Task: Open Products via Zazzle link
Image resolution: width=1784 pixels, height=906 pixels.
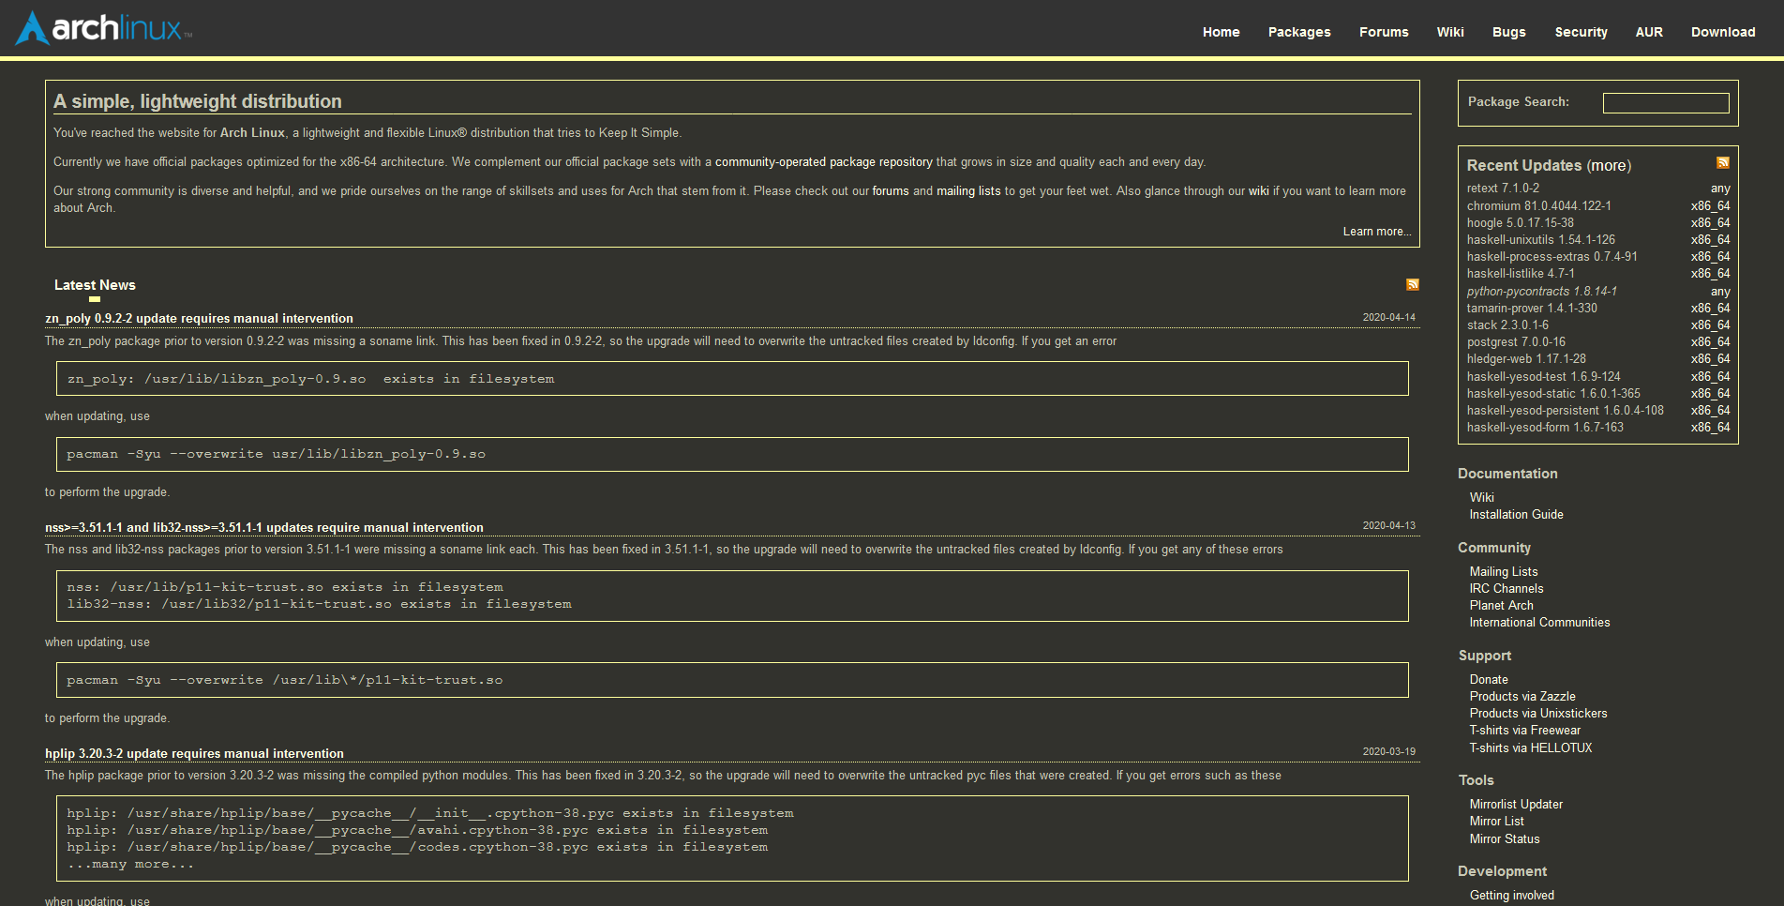Action: [1522, 697]
